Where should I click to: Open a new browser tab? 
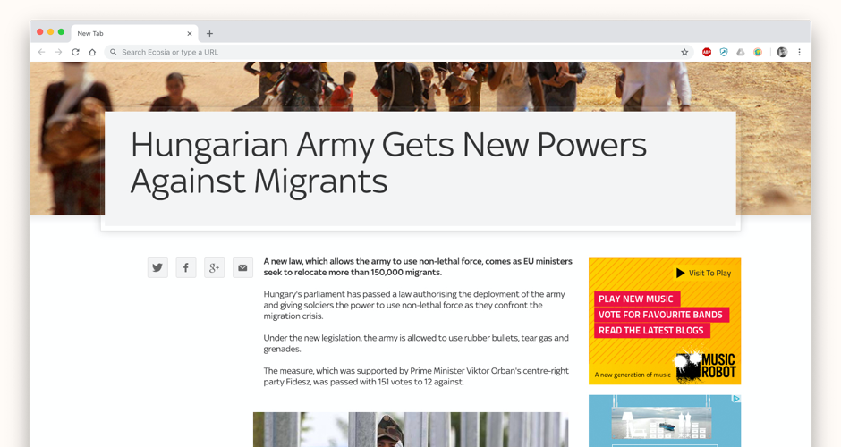pos(209,33)
